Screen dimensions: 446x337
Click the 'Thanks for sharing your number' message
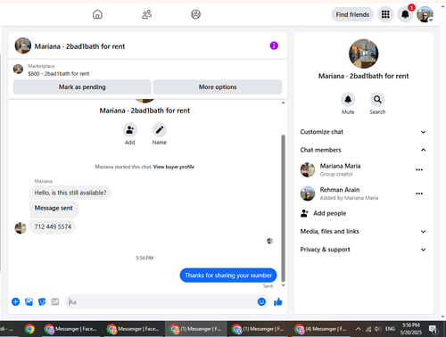coord(228,275)
